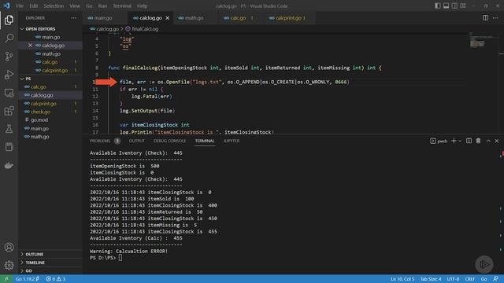Open calcprint.go in PS folder
This screenshot has width=504, height=283.
click(x=44, y=104)
